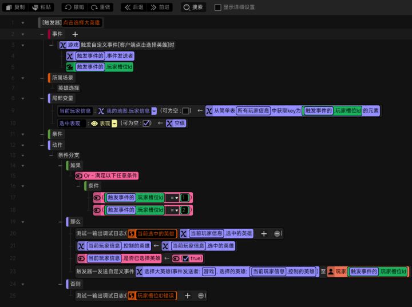Redo with the 重做 button
This screenshot has height=307, width=412.
101,7
